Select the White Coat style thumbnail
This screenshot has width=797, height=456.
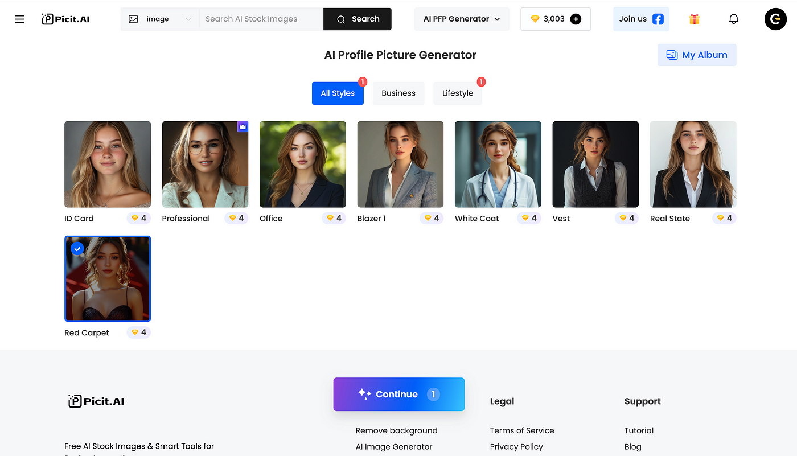pyautogui.click(x=498, y=164)
